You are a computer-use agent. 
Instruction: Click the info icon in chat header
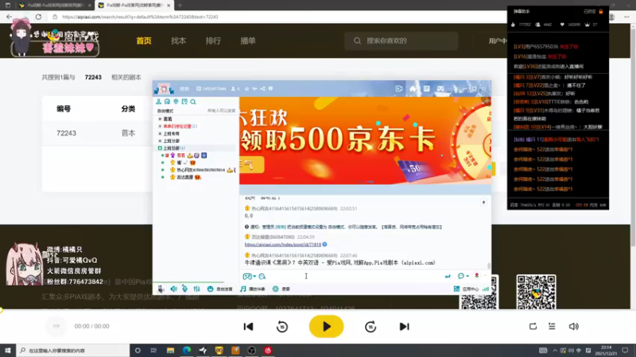coord(270,89)
